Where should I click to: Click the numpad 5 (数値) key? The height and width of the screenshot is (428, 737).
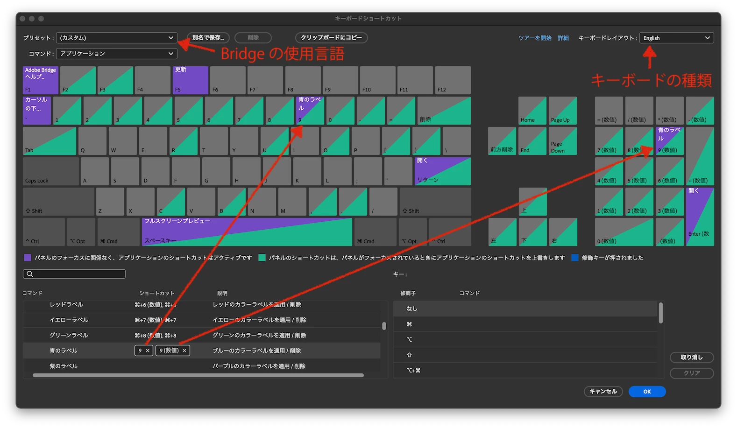639,171
